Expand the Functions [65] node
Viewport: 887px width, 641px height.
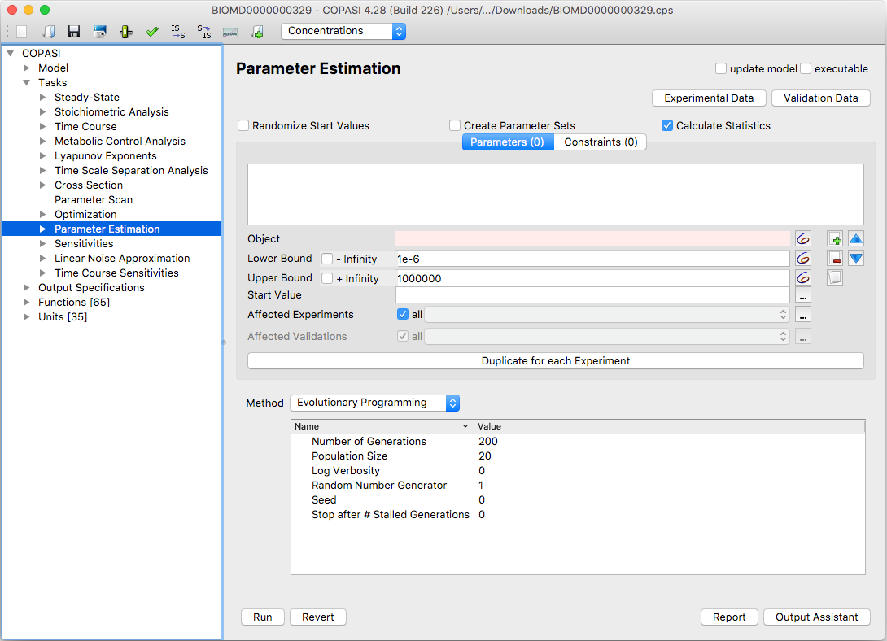pyautogui.click(x=26, y=303)
